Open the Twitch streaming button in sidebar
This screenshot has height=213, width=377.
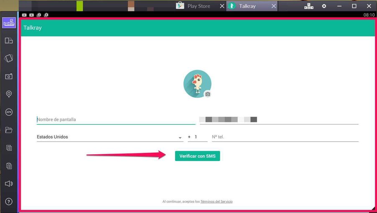point(9,23)
